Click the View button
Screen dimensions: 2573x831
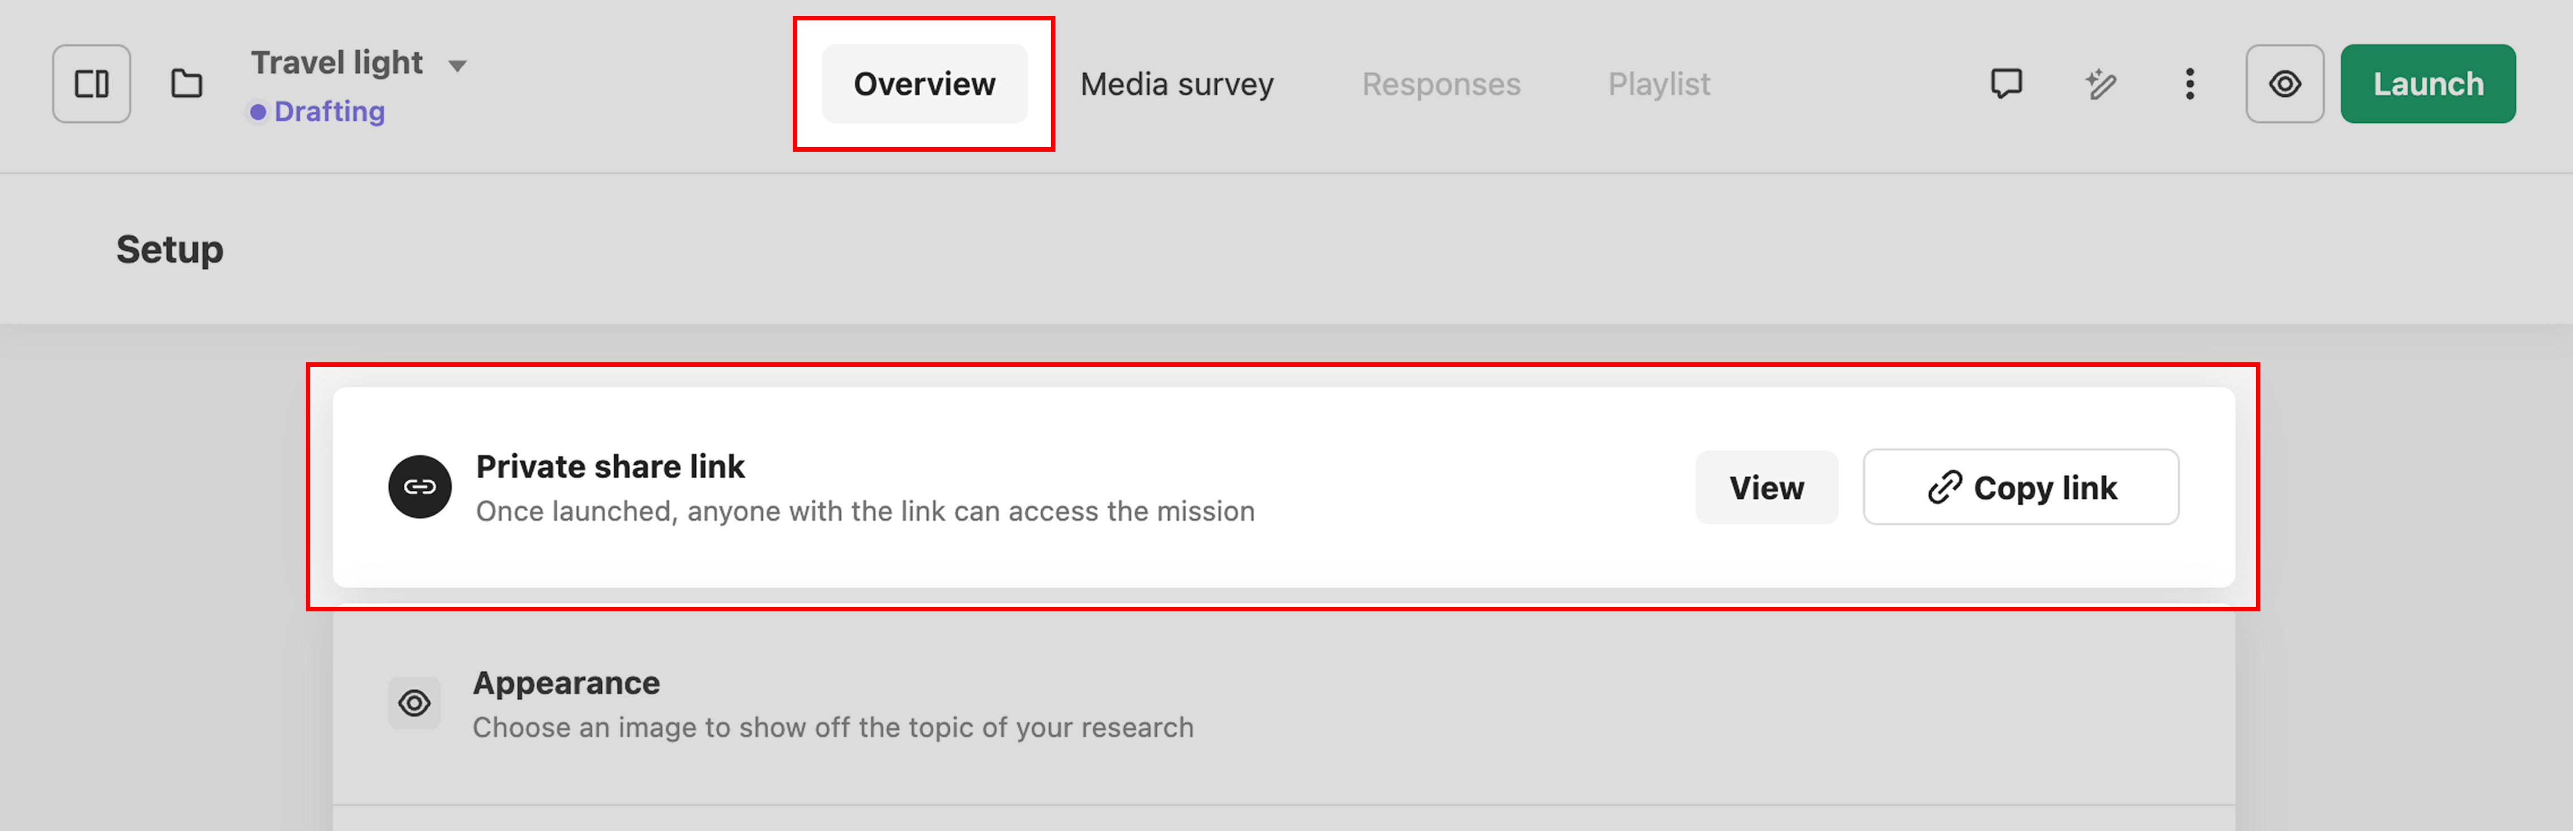click(1766, 487)
